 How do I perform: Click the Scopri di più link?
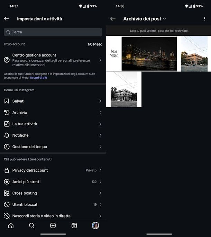coord(38,78)
